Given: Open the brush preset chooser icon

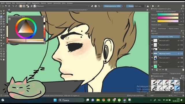Looking at the screenshot, I should click(35, 6).
